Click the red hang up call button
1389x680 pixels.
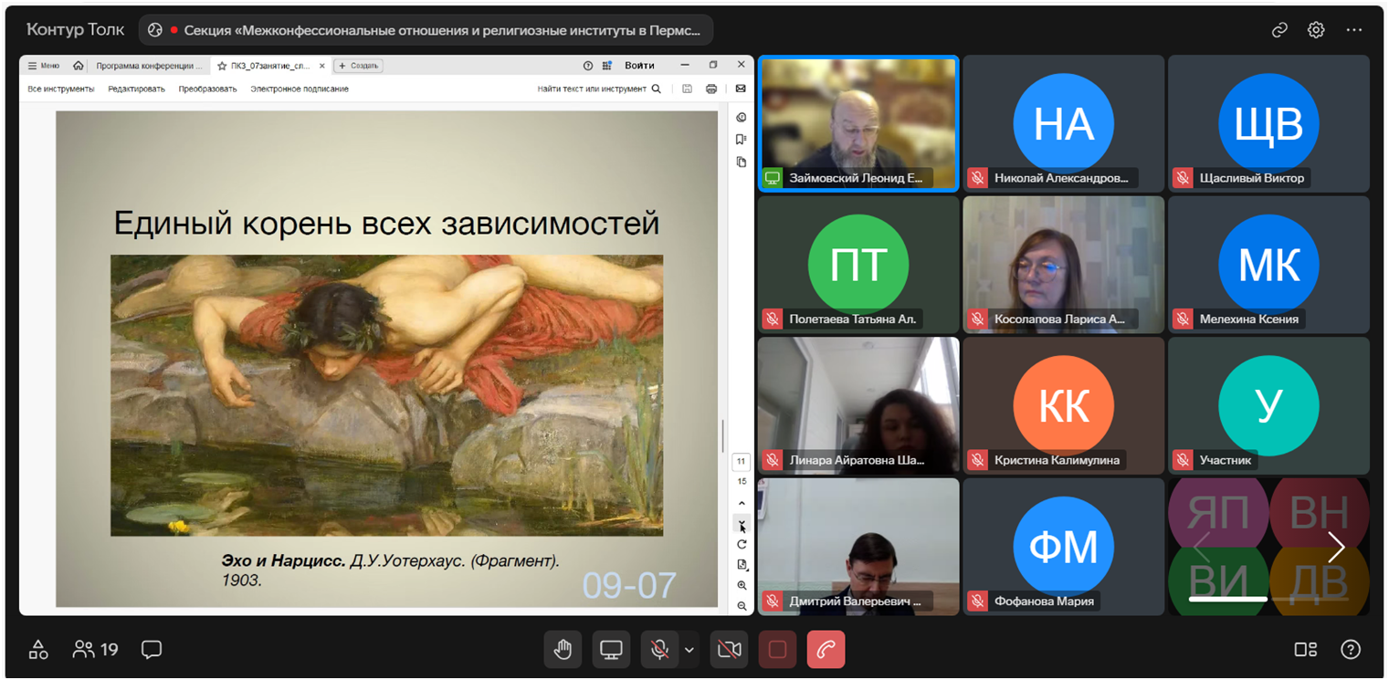tap(826, 650)
